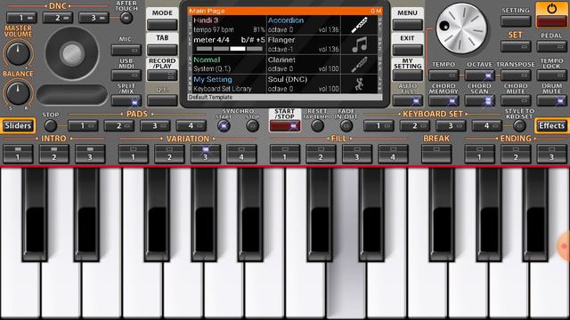Viewport: 570px width, 320px height.
Task: Trigger Pad 4
Action: click(x=191, y=126)
